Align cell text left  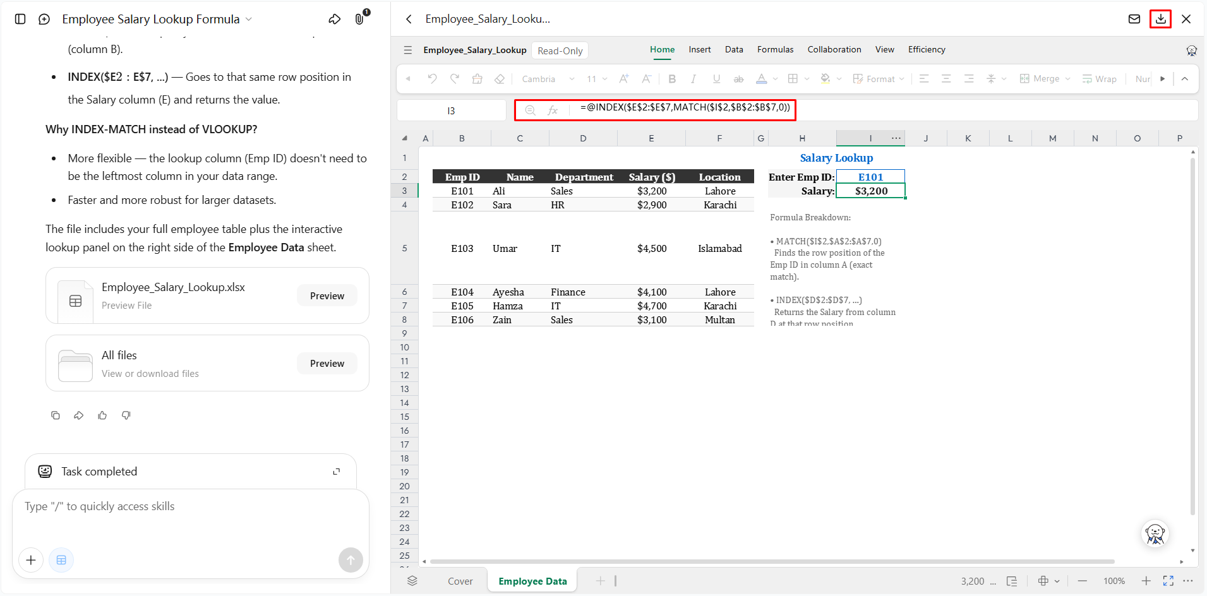924,79
